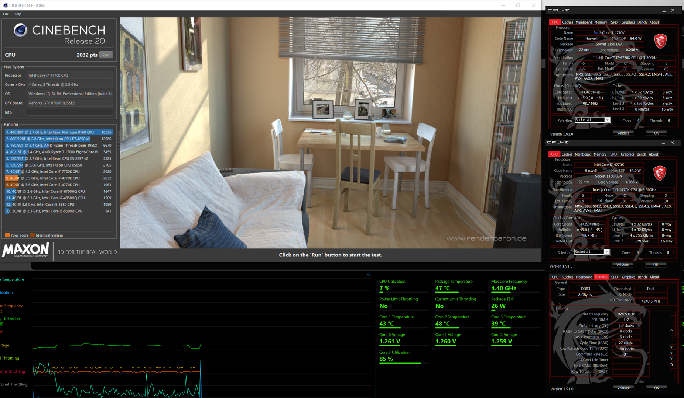
Task: Switch to Caches tab in top CPU-Z window
Action: point(568,22)
